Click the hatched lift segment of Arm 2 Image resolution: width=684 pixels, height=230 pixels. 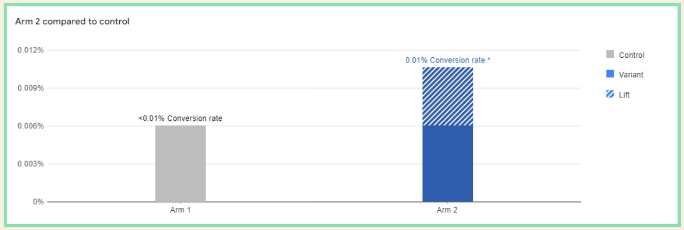click(x=448, y=97)
